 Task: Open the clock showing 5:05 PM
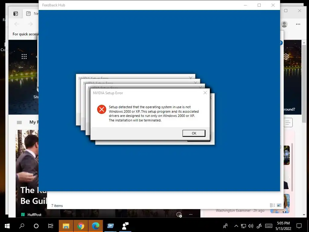click(283, 226)
